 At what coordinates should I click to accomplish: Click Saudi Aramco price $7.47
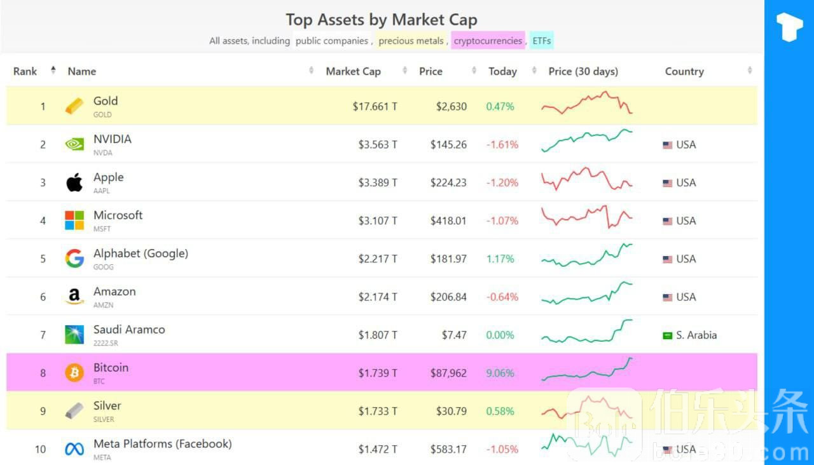(454, 335)
